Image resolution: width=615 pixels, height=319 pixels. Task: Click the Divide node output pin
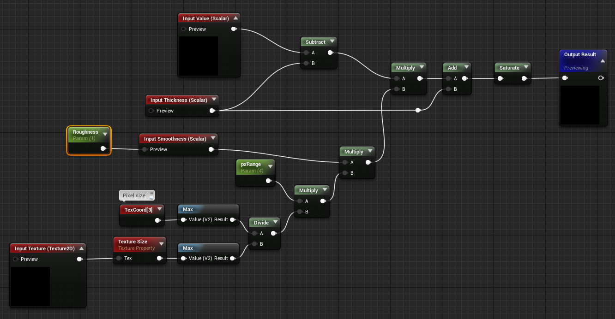(273, 233)
